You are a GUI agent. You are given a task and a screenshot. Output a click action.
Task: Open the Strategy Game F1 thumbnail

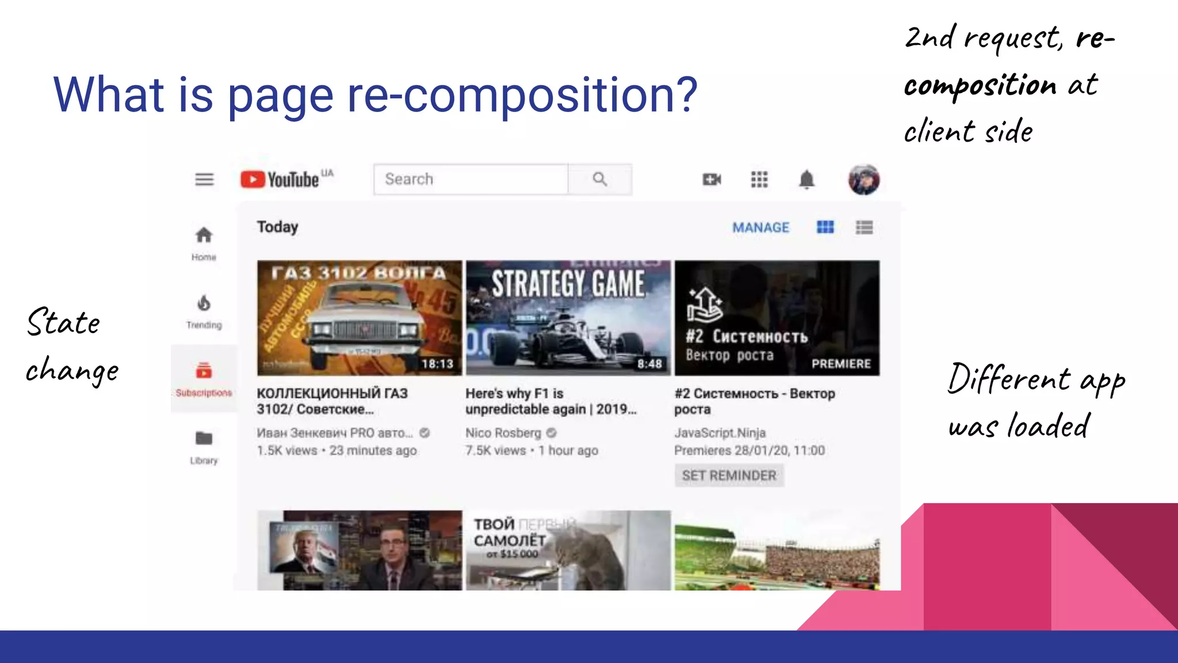coord(568,318)
